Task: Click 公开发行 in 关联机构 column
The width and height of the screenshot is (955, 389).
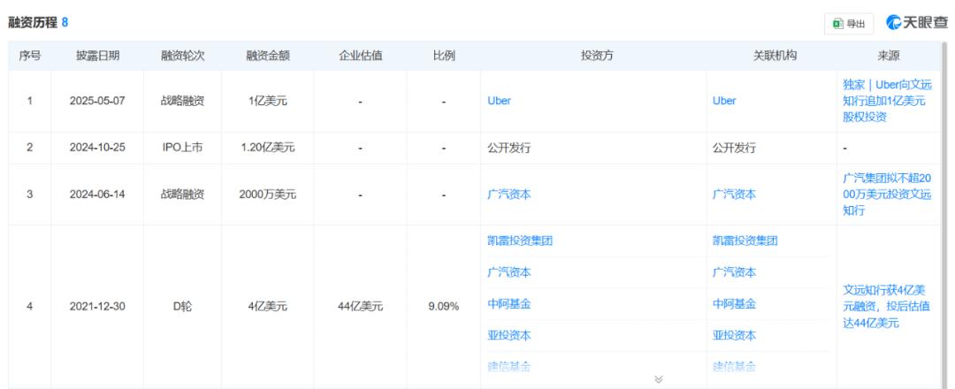Action: (x=735, y=148)
